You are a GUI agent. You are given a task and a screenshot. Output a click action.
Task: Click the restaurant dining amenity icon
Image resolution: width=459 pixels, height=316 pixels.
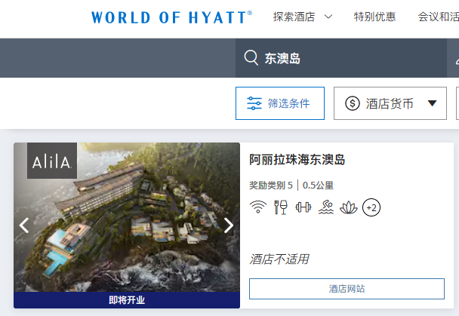[x=281, y=207]
